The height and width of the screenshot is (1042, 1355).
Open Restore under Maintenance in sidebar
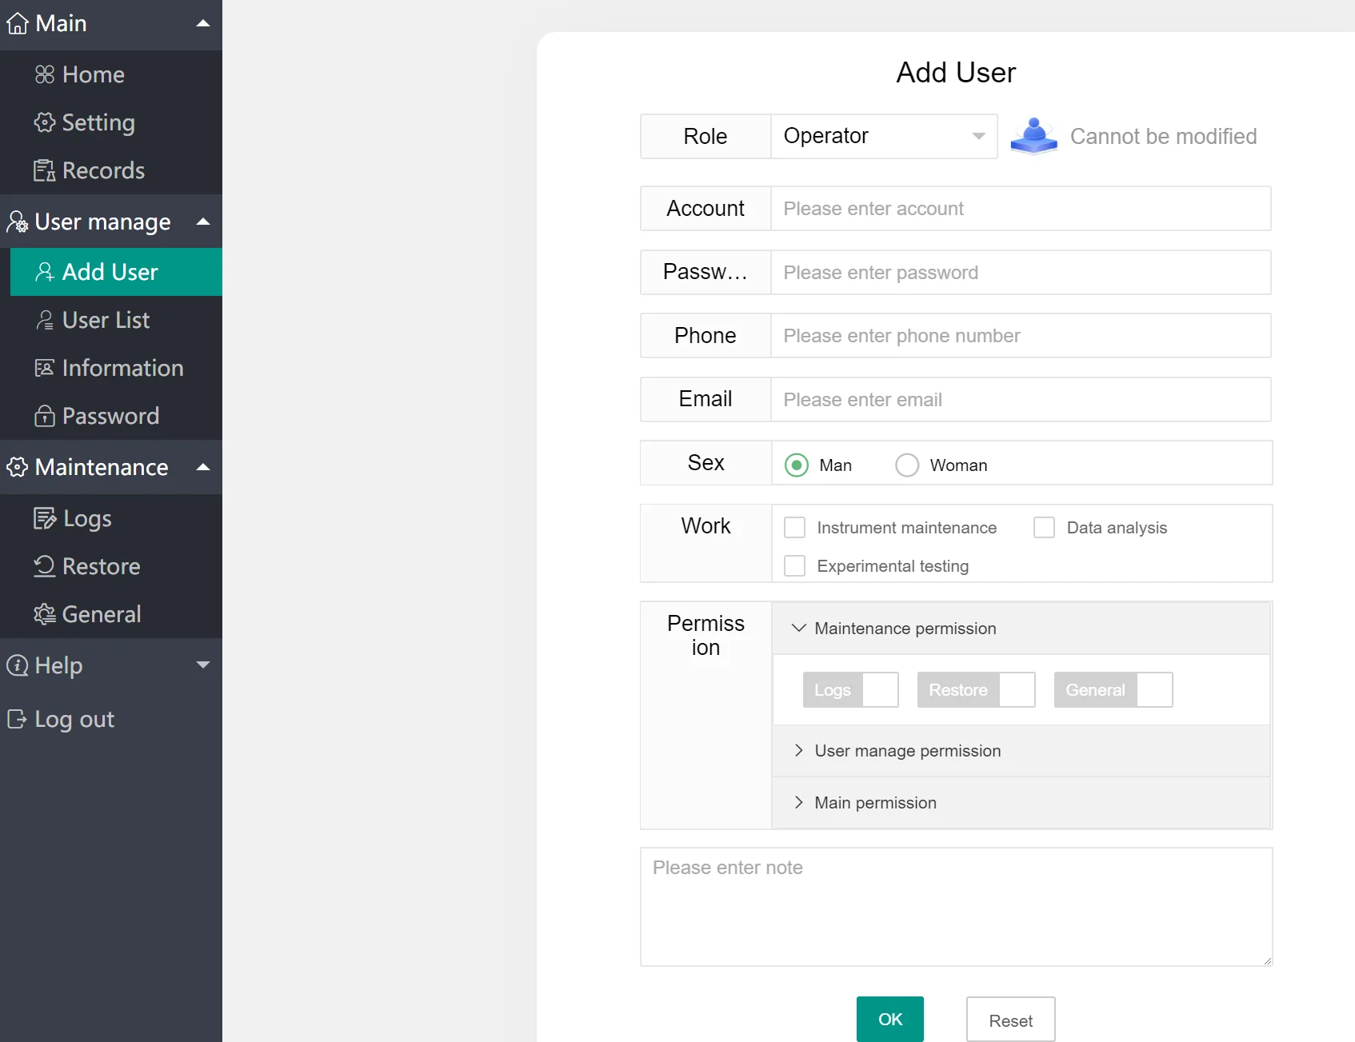click(x=111, y=566)
